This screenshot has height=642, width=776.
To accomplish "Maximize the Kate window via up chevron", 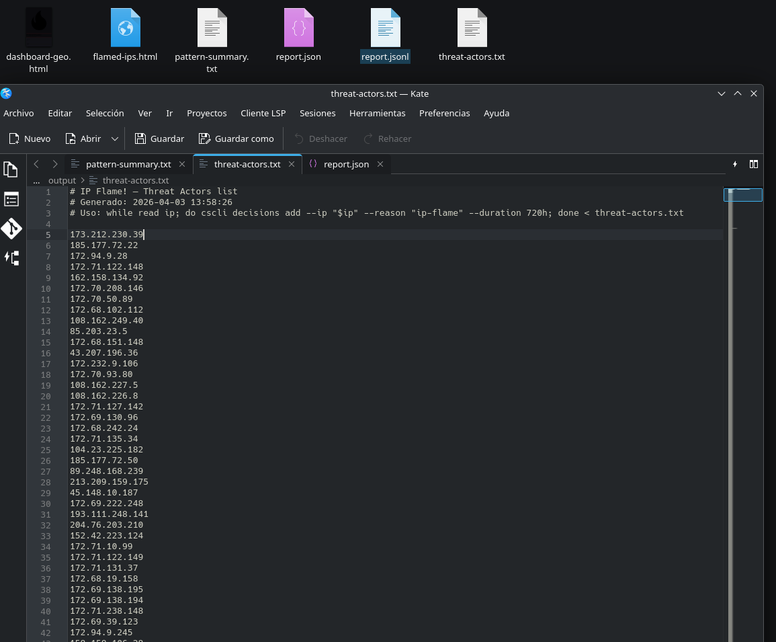I will (x=738, y=93).
